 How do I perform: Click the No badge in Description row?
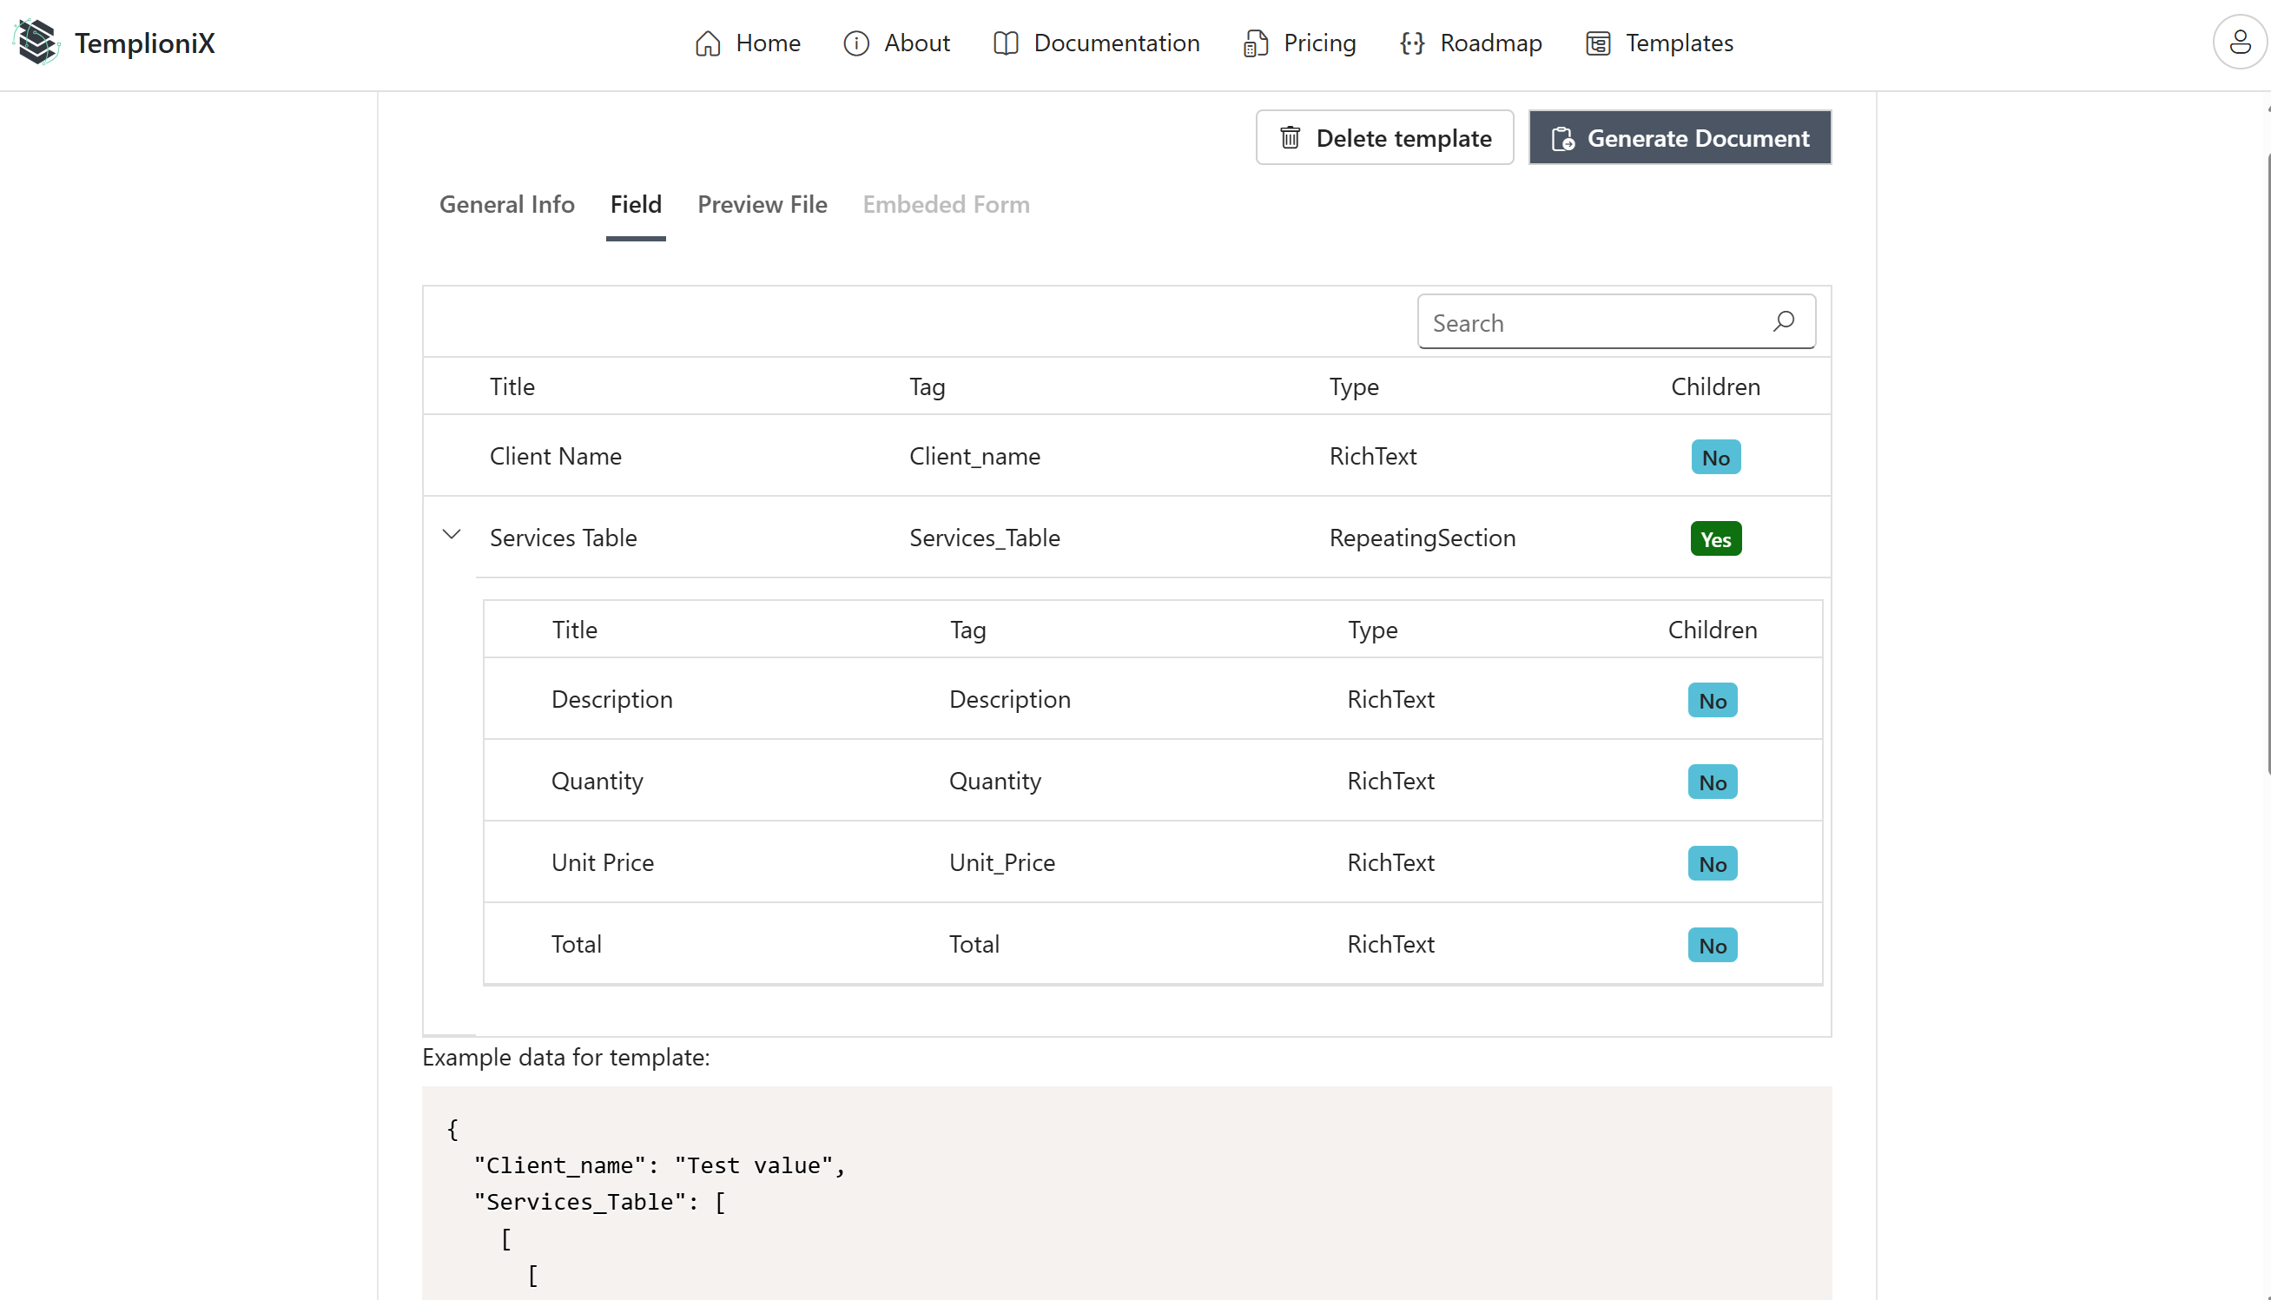tap(1713, 700)
